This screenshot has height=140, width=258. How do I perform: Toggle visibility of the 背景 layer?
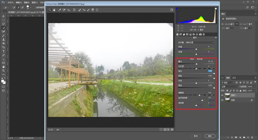(x=222, y=100)
